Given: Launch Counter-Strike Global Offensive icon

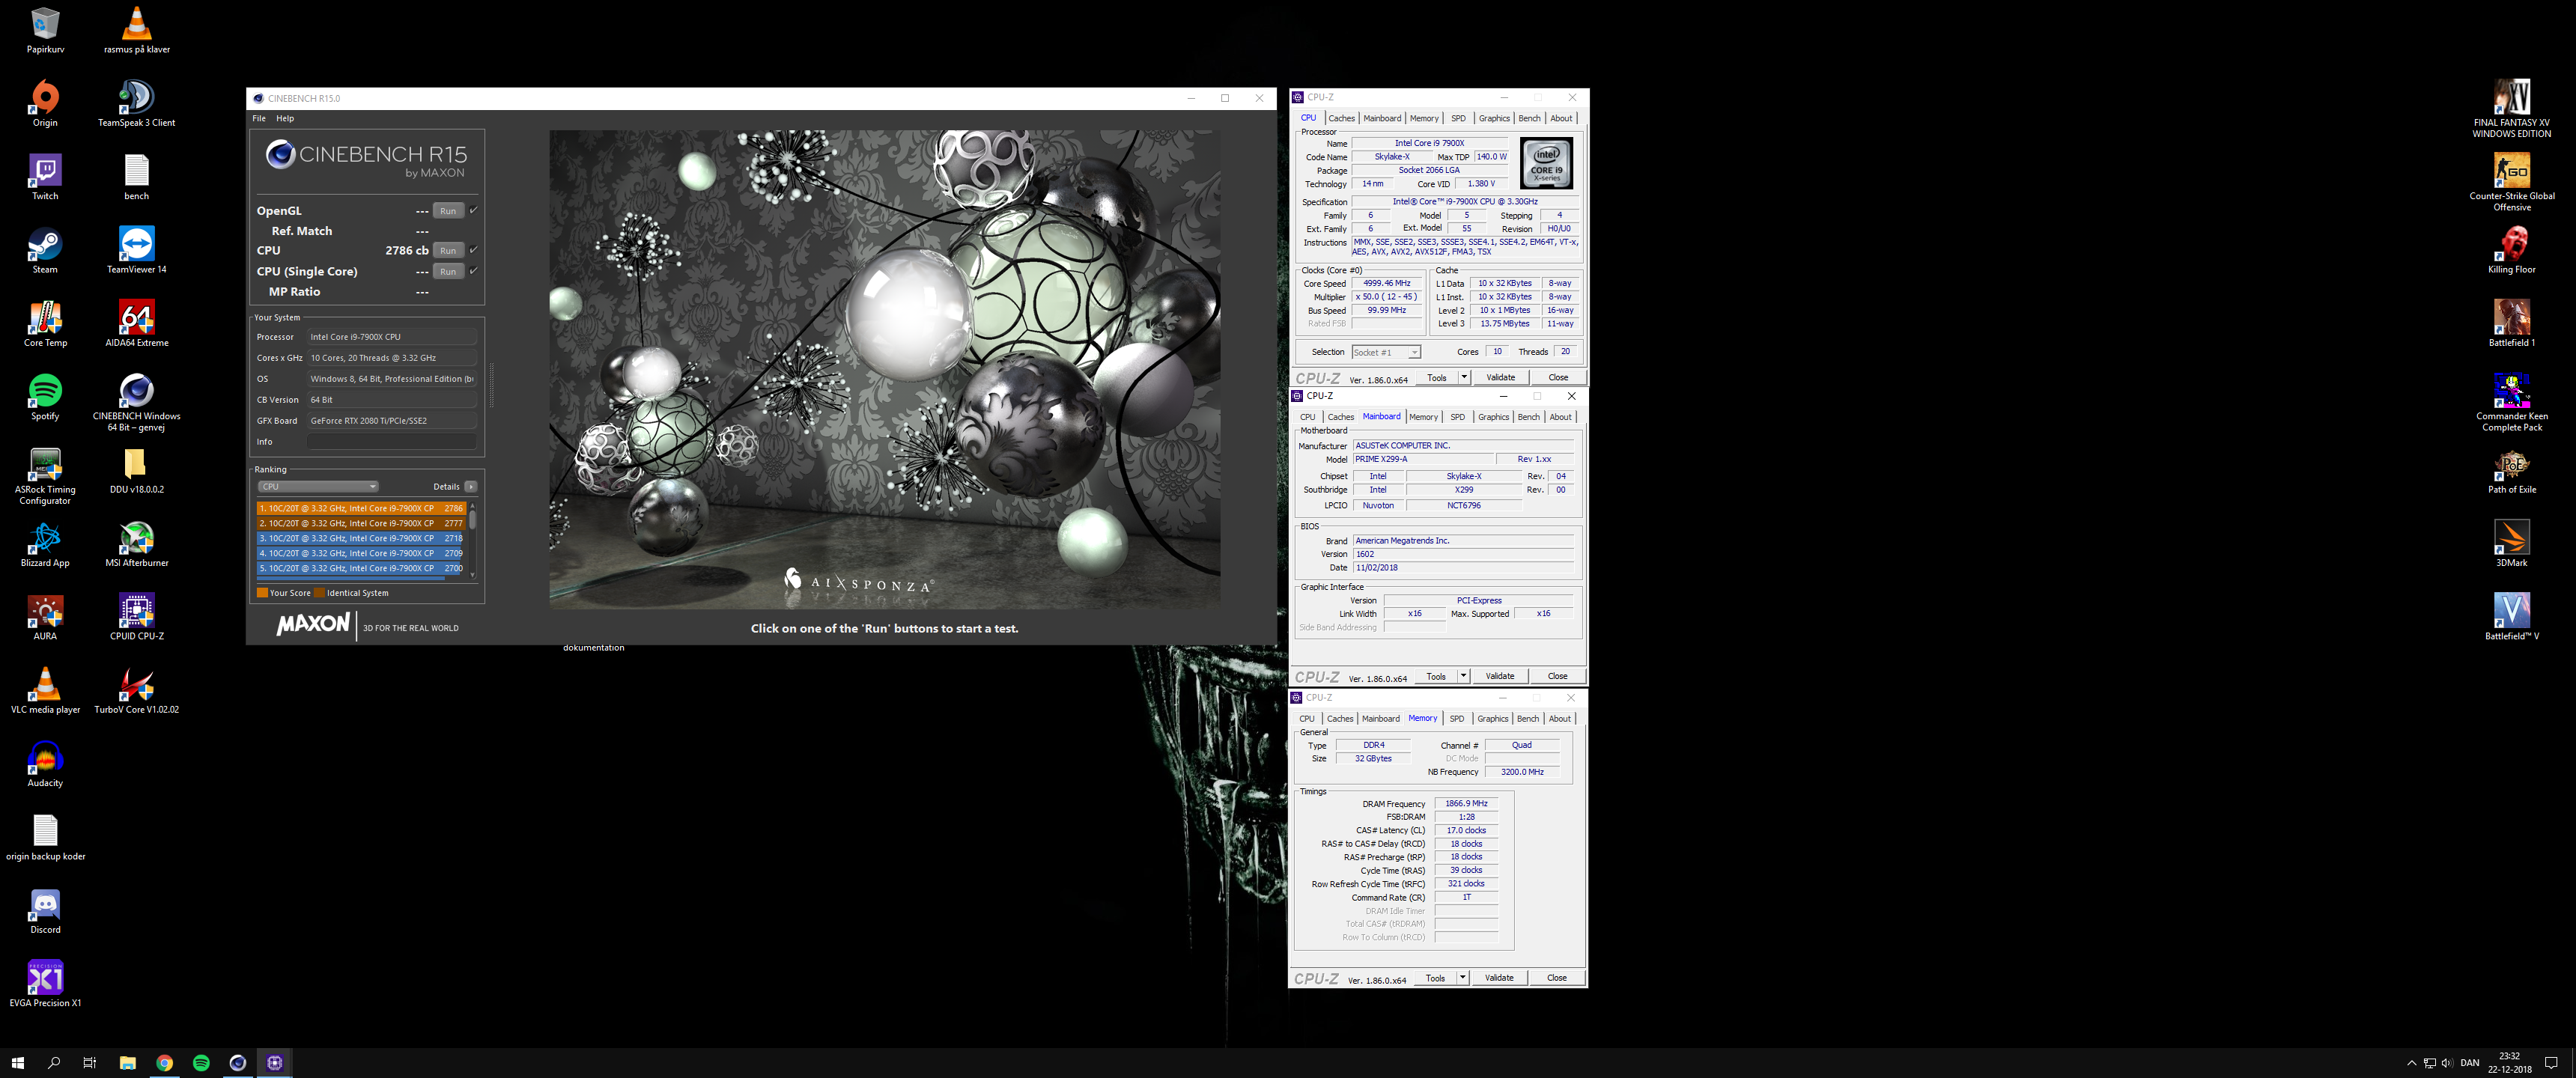Looking at the screenshot, I should pos(2511,182).
